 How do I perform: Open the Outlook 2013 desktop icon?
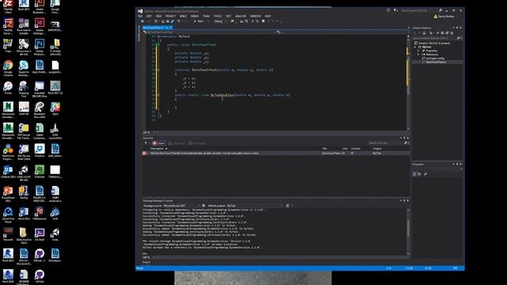tap(8, 172)
